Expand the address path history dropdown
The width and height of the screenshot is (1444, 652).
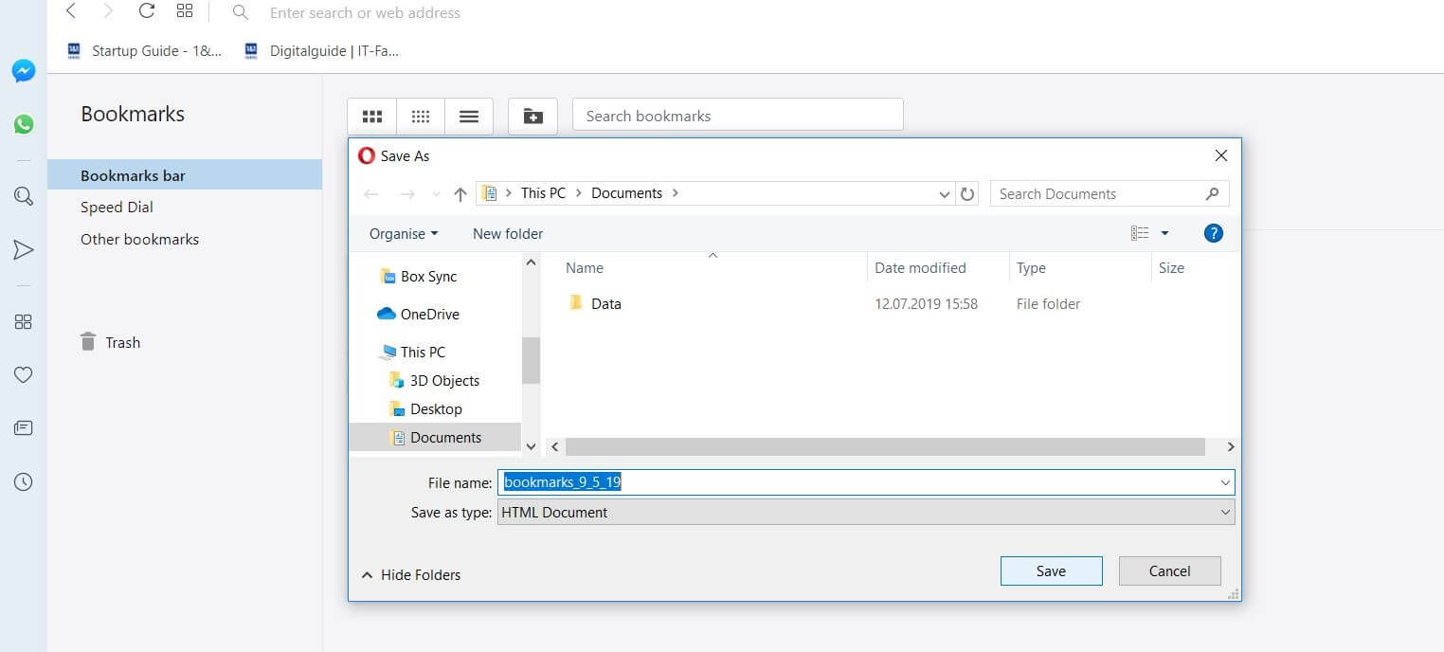[x=945, y=193]
